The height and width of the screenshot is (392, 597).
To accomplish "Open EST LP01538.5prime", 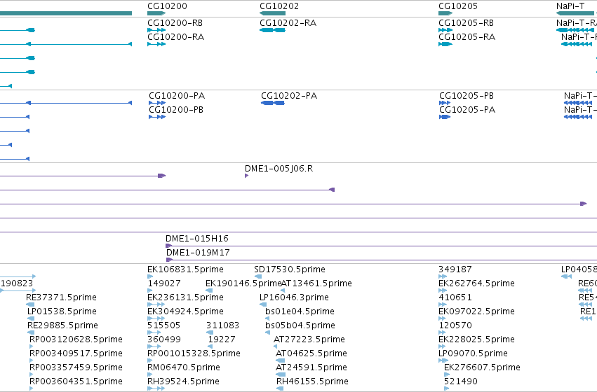I will (x=62, y=311).
